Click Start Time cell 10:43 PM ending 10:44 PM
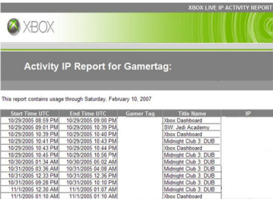This screenshot has height=199, width=273. [x=30, y=148]
